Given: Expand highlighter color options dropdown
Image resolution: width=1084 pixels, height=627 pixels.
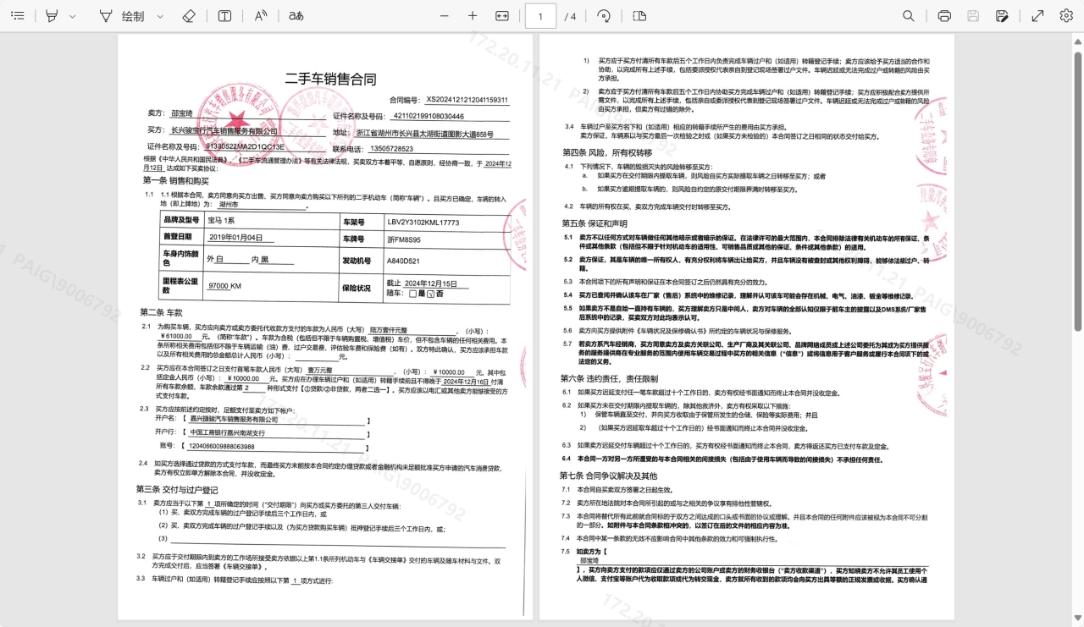Looking at the screenshot, I should tap(73, 16).
